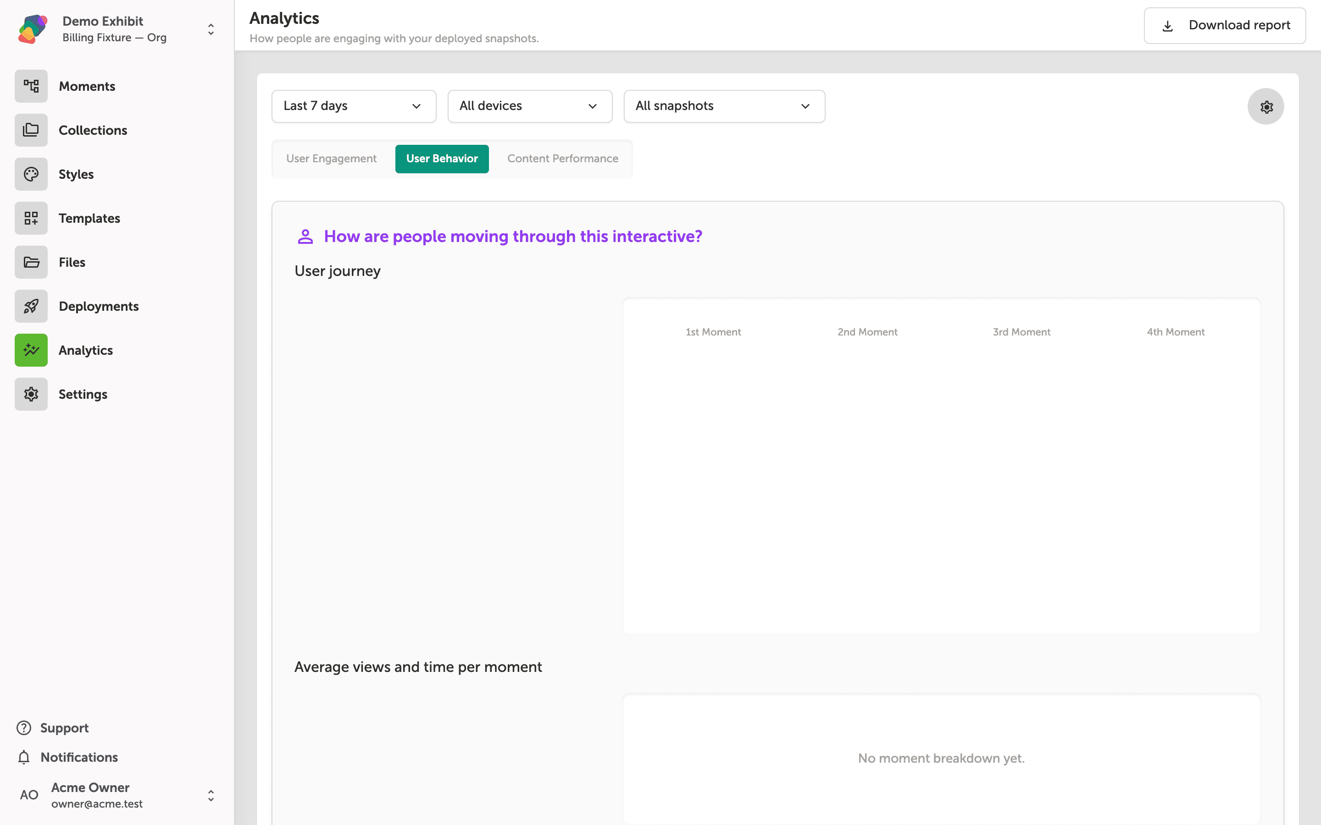Click the Demo Exhibit logo
The height and width of the screenshot is (825, 1321).
point(33,29)
